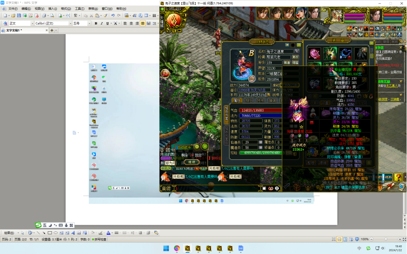Click the select objects arrow tool

pos(23,233)
